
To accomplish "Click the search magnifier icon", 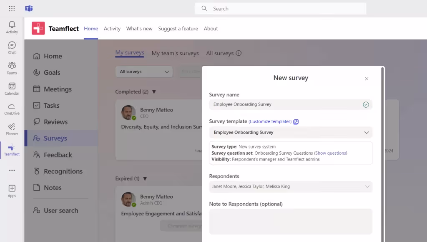I will (x=204, y=8).
